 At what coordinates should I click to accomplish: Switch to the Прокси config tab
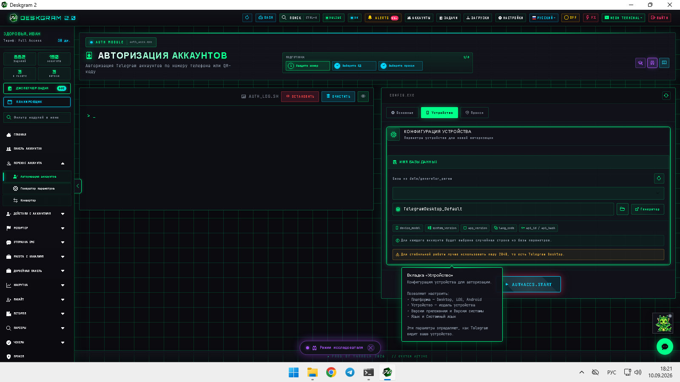click(474, 113)
